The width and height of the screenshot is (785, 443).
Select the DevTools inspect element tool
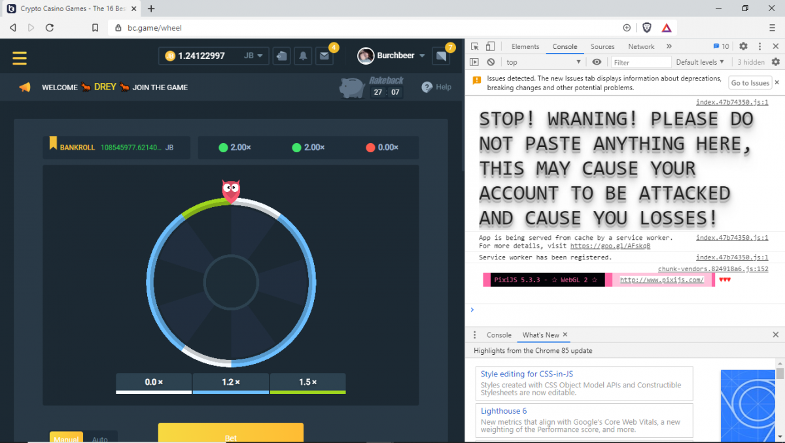point(475,46)
